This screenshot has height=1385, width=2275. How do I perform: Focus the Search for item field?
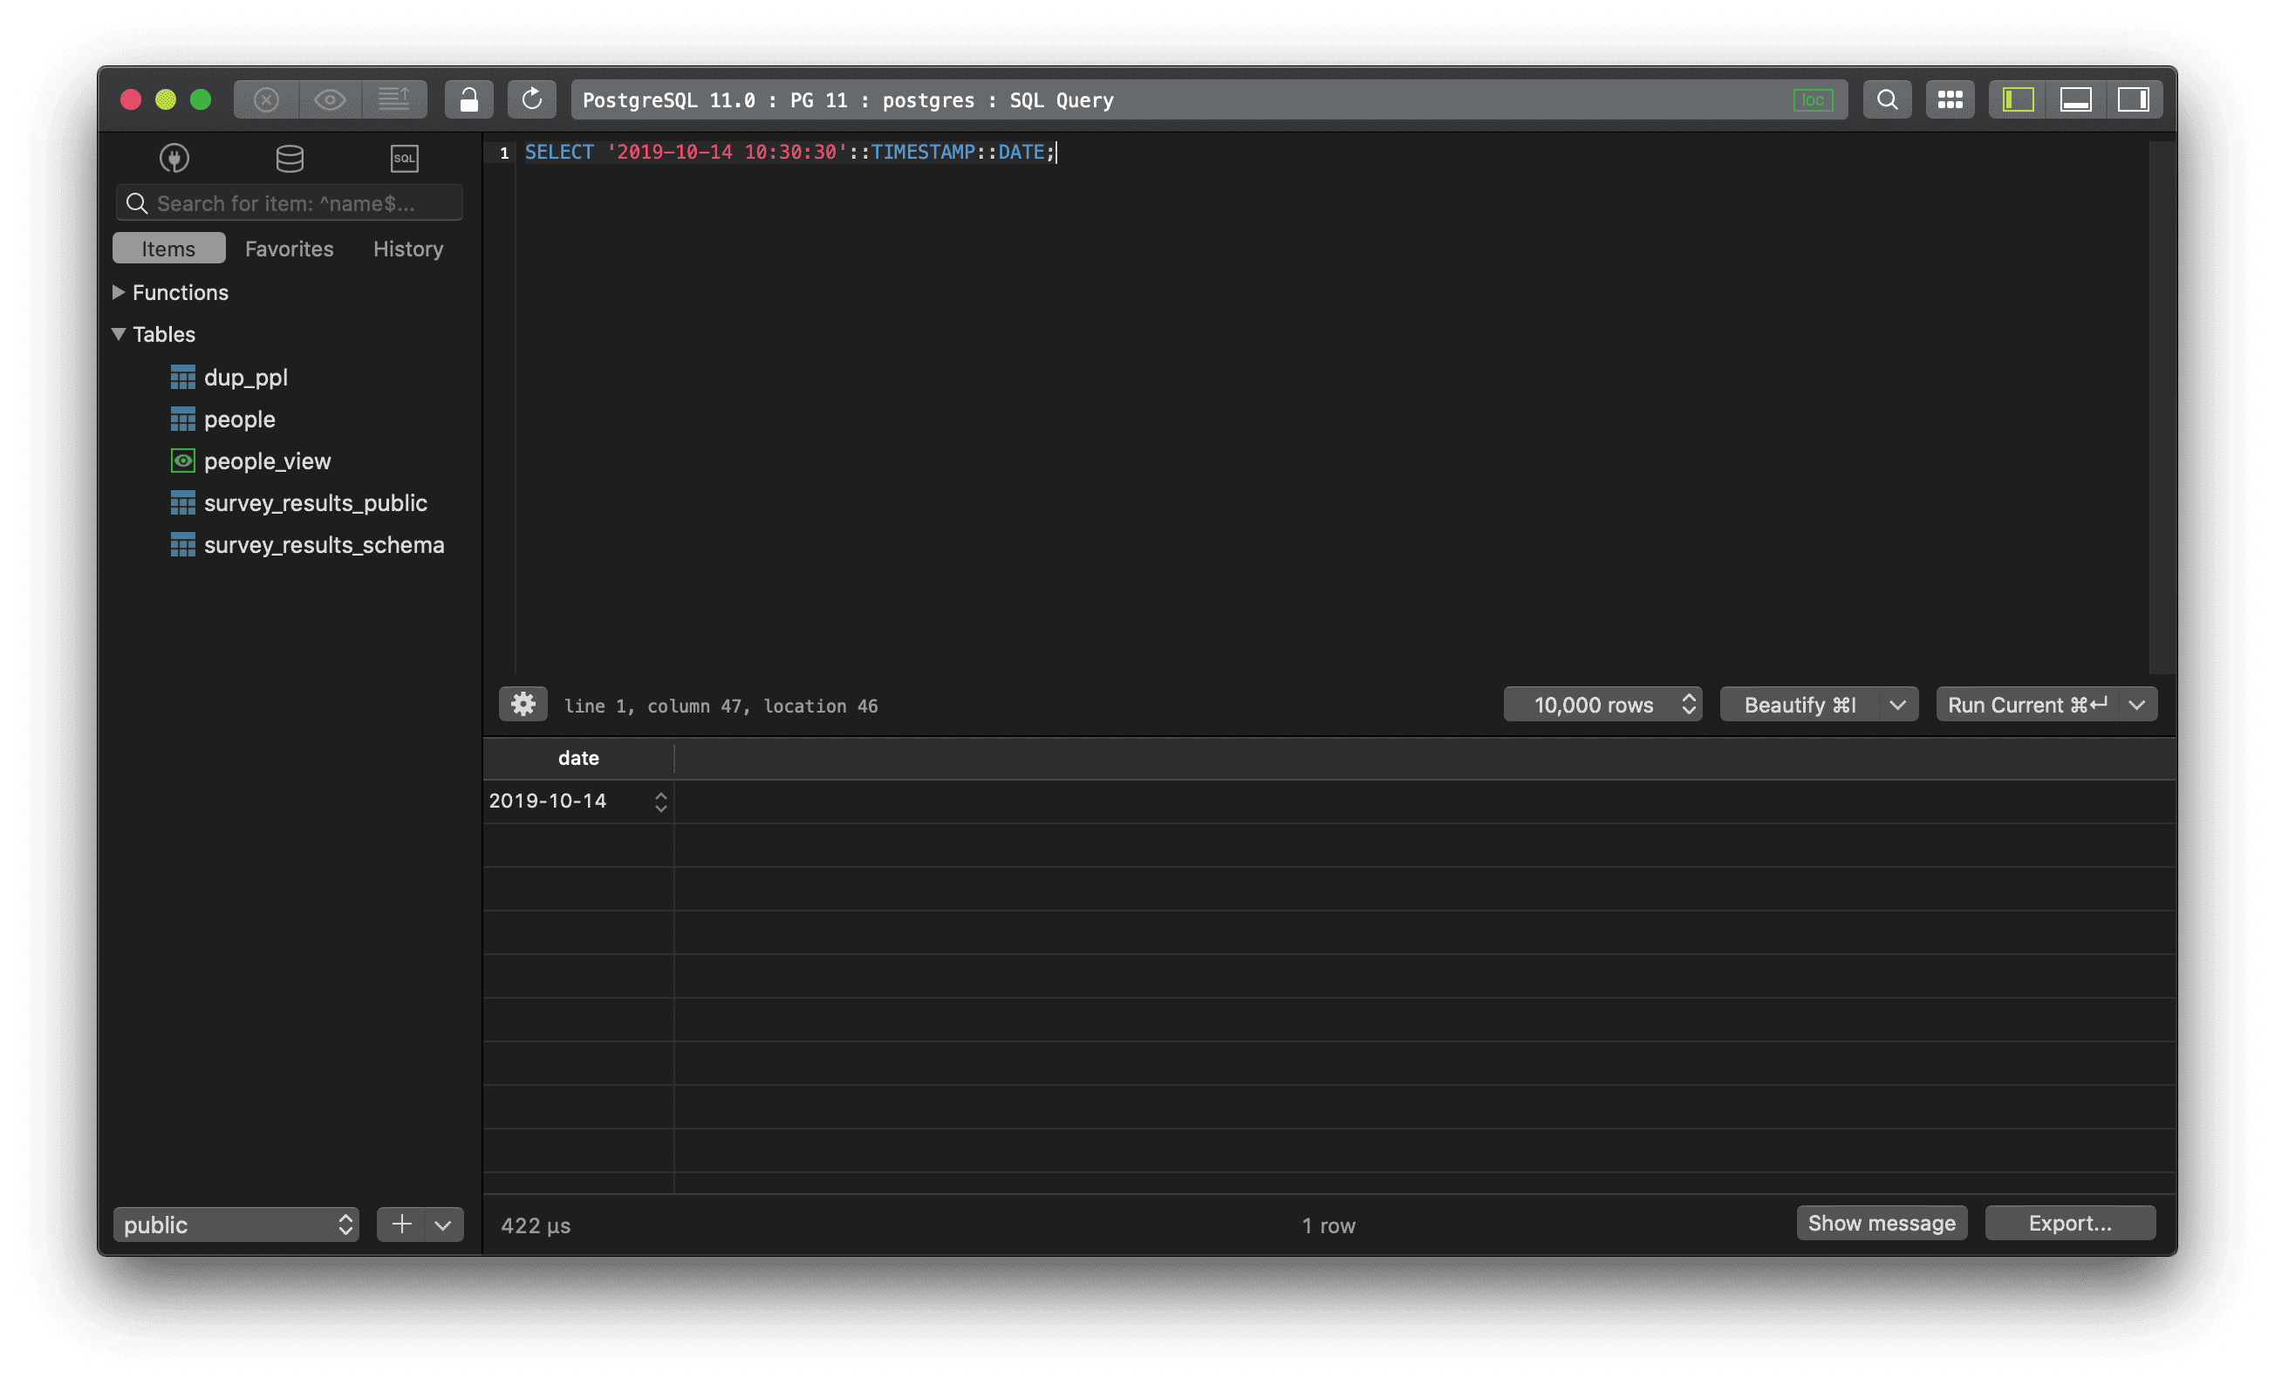tap(289, 203)
